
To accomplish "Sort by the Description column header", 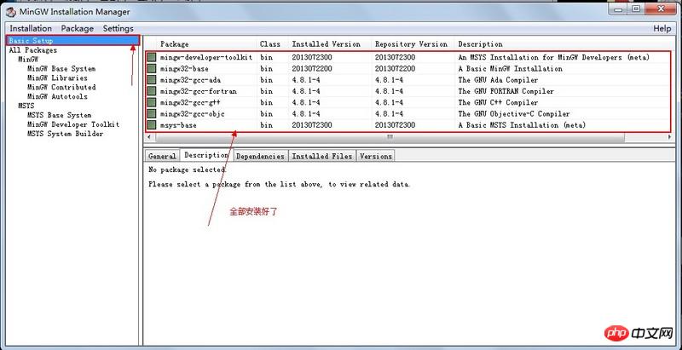I will point(564,44).
